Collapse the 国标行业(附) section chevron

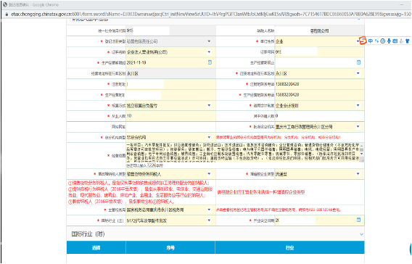click(x=361, y=234)
